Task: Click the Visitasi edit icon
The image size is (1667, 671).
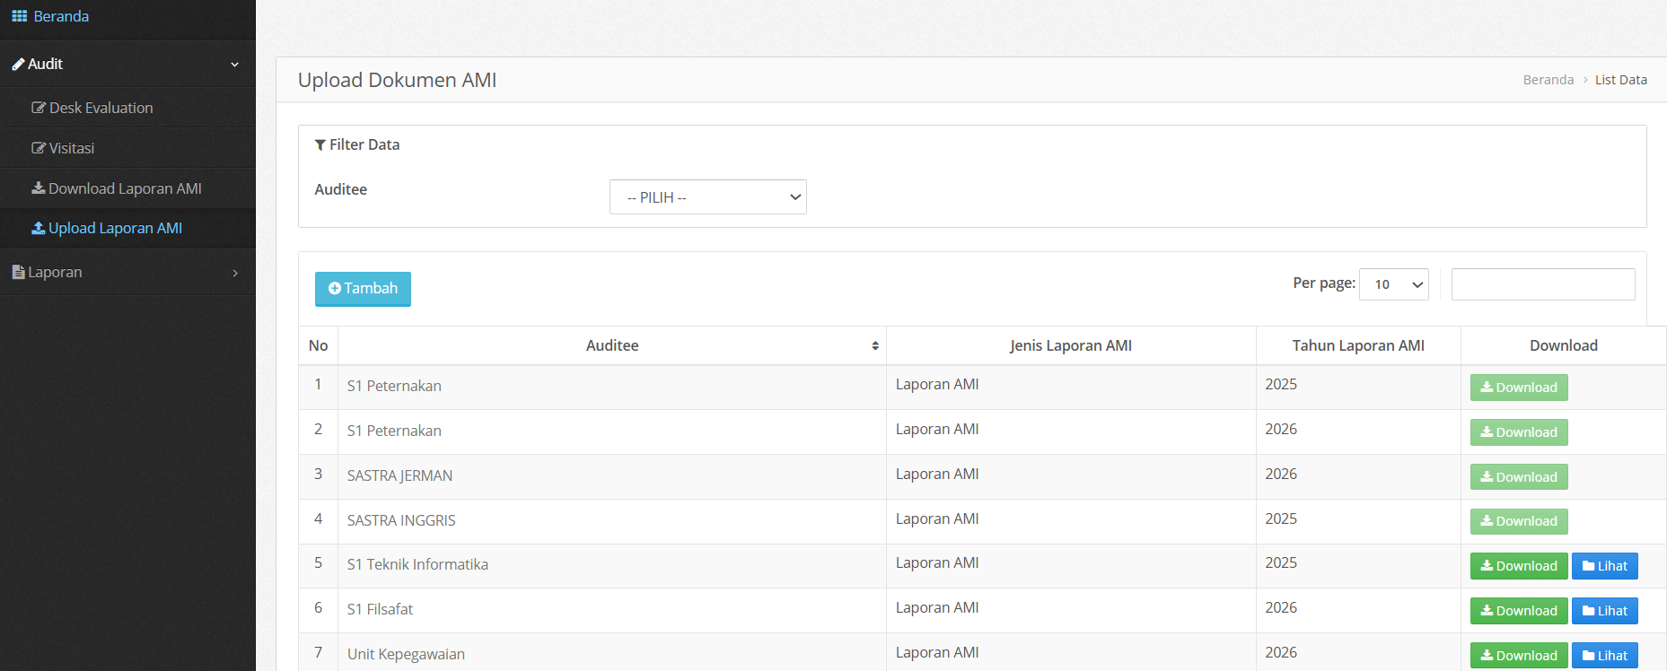Action: 39,148
